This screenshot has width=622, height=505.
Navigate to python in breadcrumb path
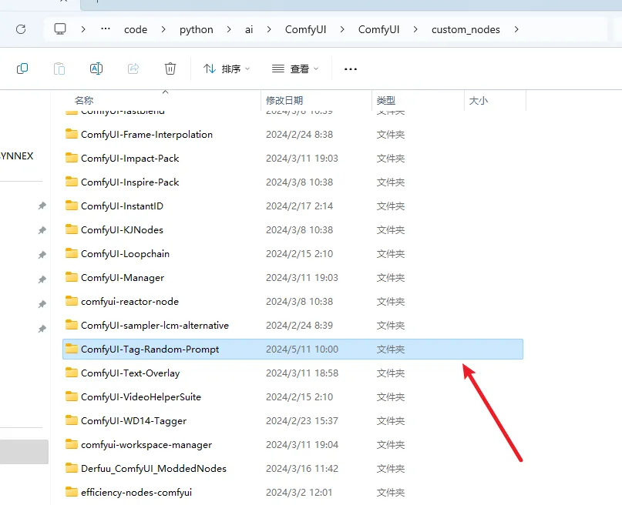tap(196, 29)
